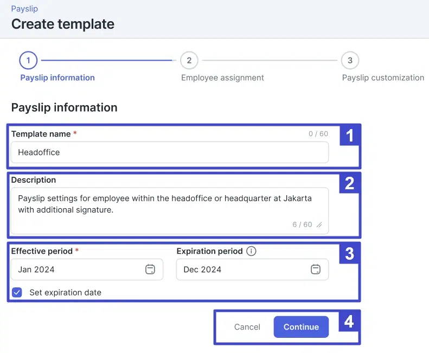The height and width of the screenshot is (353, 429).
Task: Click the Cancel button
Action: (x=247, y=327)
